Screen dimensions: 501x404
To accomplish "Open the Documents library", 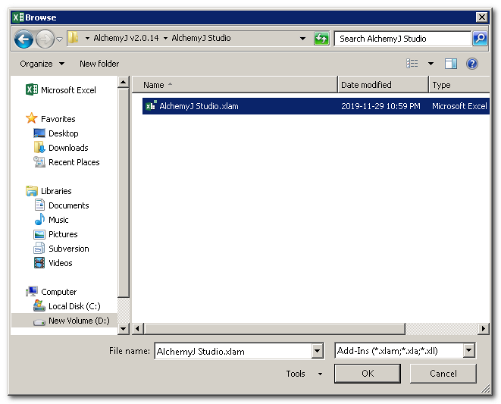I will [x=69, y=205].
